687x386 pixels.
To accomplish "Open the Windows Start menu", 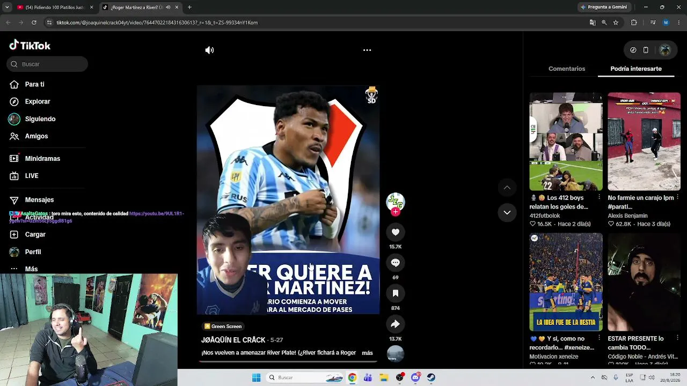I will (x=257, y=377).
